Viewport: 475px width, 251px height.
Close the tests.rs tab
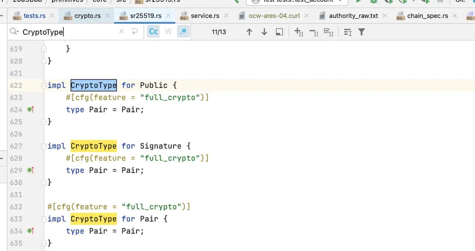(x=52, y=16)
